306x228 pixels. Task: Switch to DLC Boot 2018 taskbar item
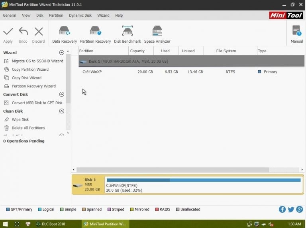coord(51,224)
